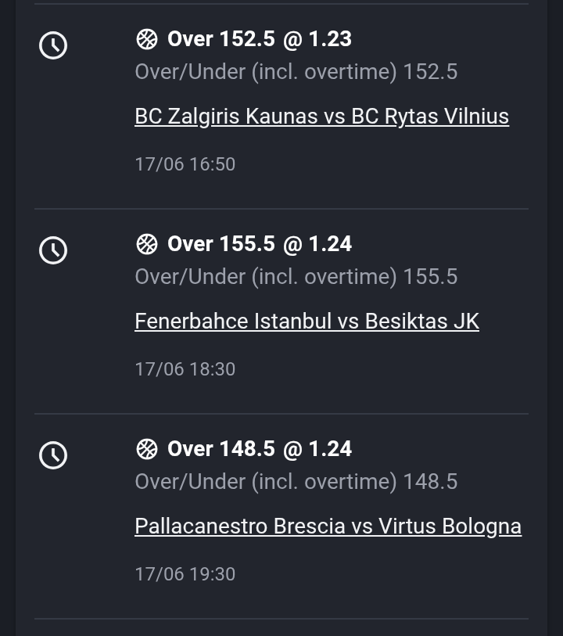Viewport: 563px width, 636px height.
Task: Open BC Zalgiris Kaunas vs BC Rytas Vilnius
Action: (322, 117)
